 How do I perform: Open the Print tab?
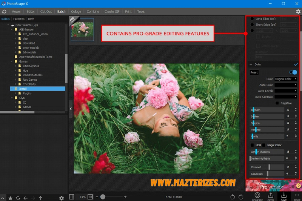pyautogui.click(x=128, y=12)
